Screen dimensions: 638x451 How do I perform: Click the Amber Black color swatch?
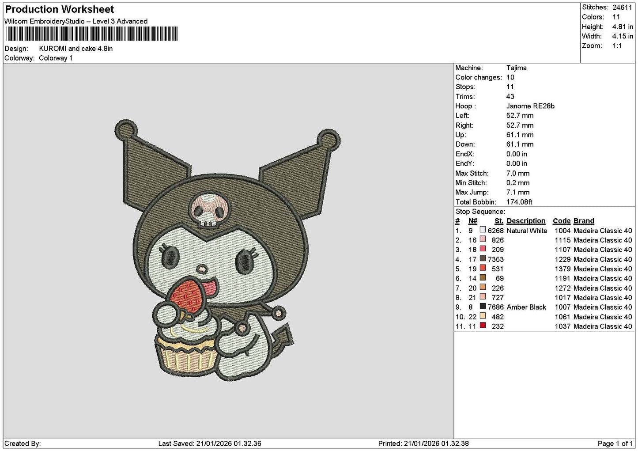tap(483, 307)
